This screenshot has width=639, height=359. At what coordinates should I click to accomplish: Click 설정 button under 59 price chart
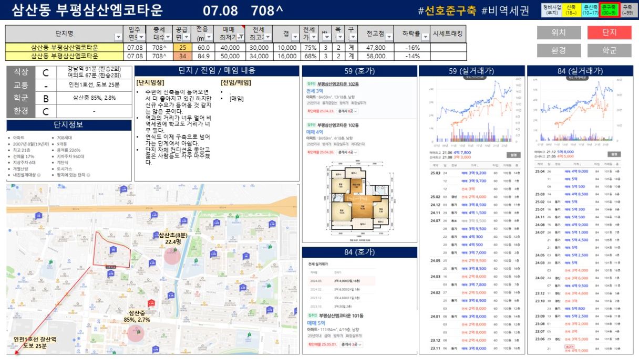tap(512, 154)
